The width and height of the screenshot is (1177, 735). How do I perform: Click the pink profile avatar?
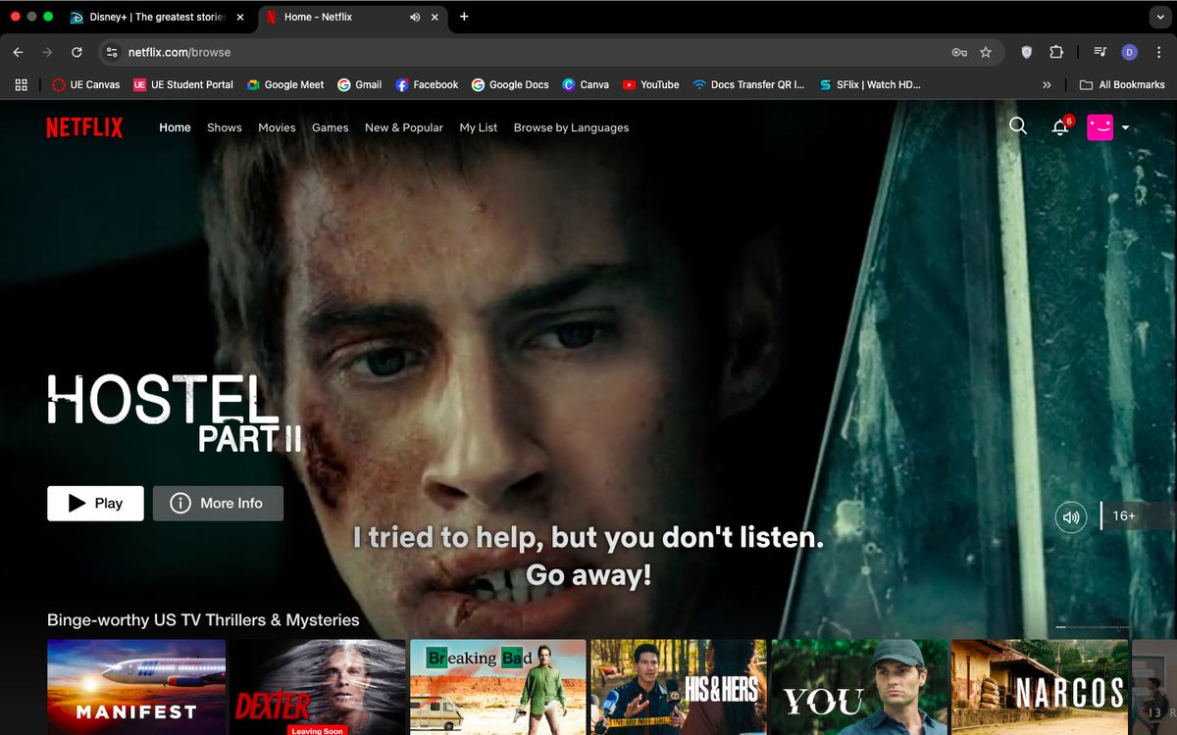click(x=1100, y=127)
